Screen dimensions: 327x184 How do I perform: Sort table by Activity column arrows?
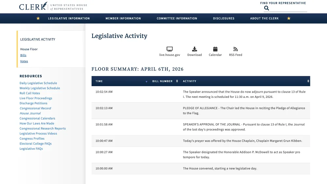click(x=308, y=81)
